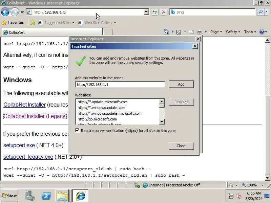Open the Suggested Sites item
271x203 pixels.
pos(56,23)
